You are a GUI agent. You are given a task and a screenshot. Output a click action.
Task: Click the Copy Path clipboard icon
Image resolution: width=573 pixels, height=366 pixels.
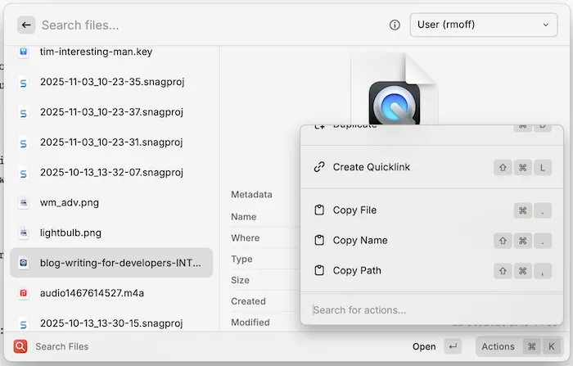click(319, 270)
